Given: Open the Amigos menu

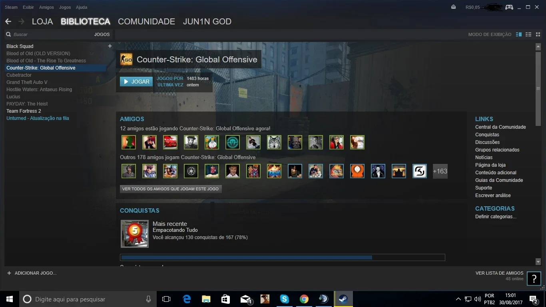Looking at the screenshot, I should click(x=46, y=7).
